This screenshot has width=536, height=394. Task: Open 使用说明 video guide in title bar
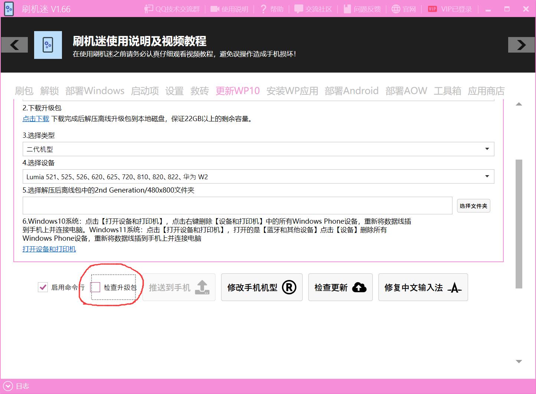pyautogui.click(x=229, y=9)
